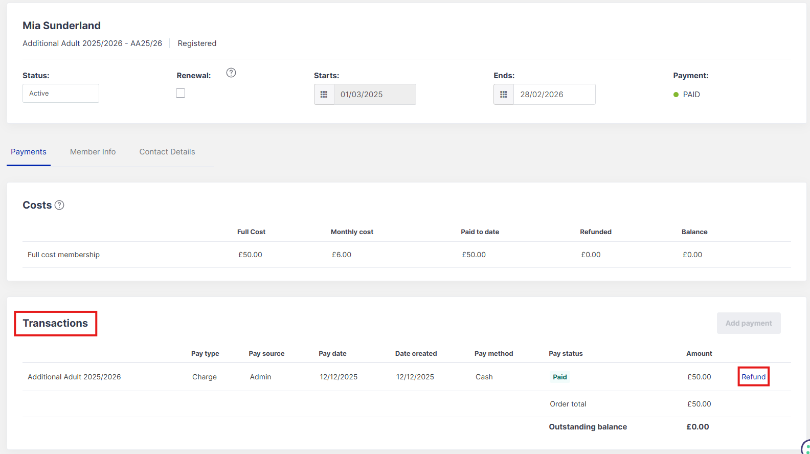
Task: Select the Additional Adult 2025/2026 transaction row
Action: (x=74, y=377)
